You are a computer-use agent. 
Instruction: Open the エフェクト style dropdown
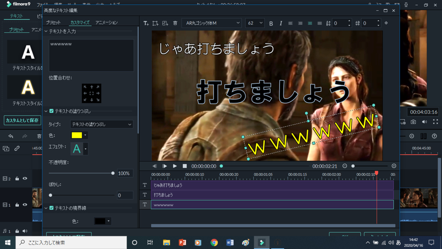86,149
